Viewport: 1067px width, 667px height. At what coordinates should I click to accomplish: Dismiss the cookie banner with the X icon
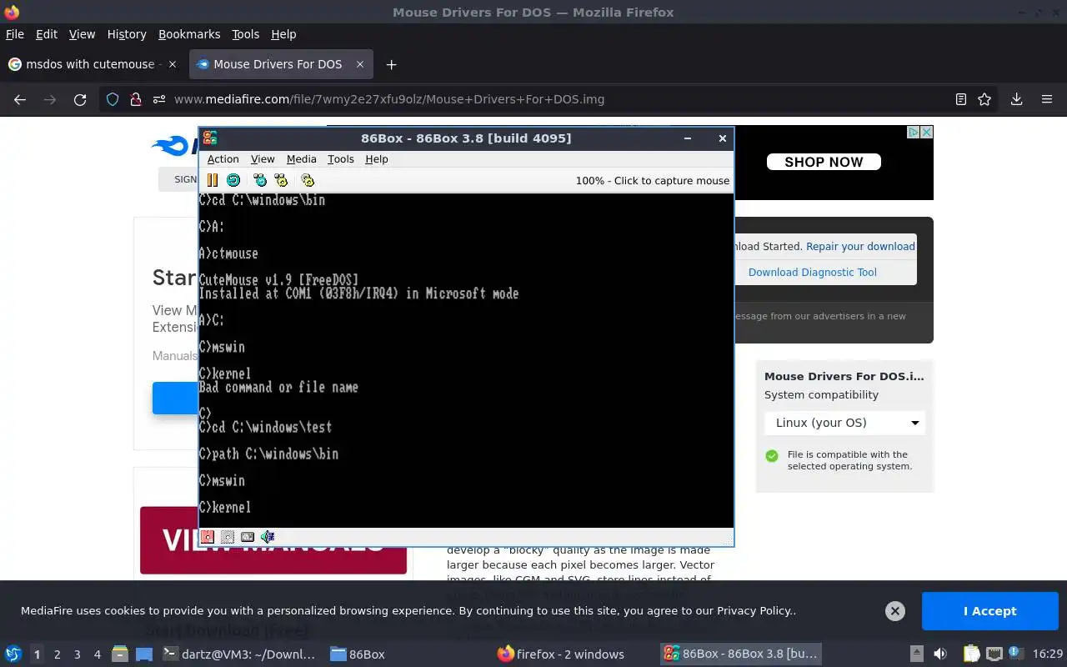[895, 611]
